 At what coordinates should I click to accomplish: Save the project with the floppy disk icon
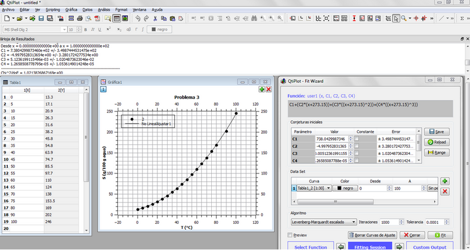pos(41,18)
